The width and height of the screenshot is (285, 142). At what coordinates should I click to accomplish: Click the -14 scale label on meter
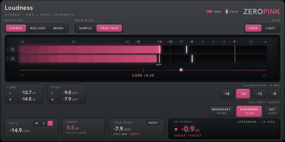(x=159, y=42)
